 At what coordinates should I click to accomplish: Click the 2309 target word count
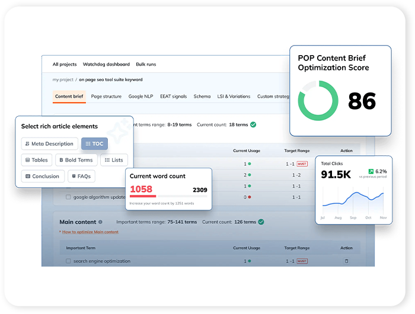coord(200,190)
